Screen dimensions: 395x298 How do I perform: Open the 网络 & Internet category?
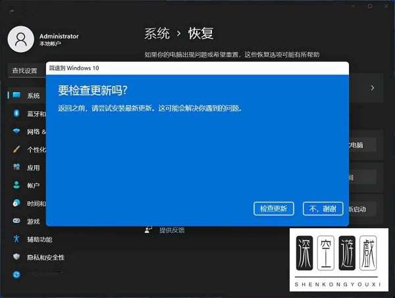[x=36, y=132]
